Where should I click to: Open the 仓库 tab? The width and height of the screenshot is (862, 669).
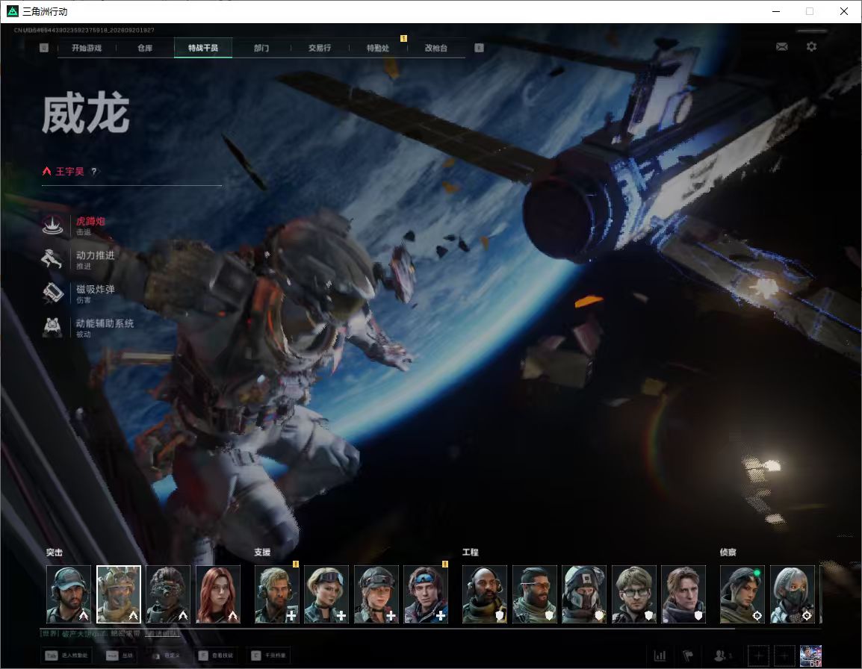[x=145, y=48]
